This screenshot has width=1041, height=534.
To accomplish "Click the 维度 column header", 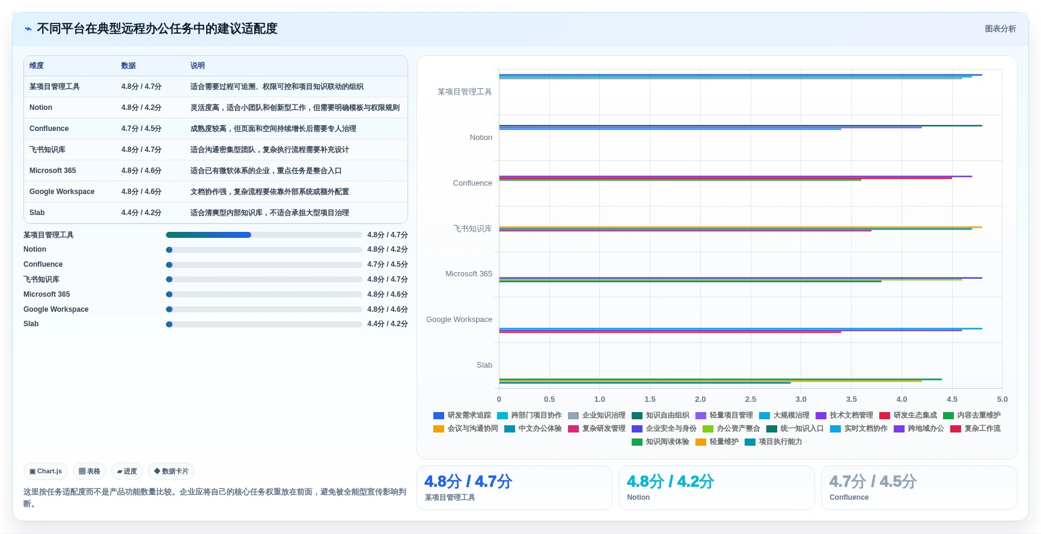I will tap(37, 65).
